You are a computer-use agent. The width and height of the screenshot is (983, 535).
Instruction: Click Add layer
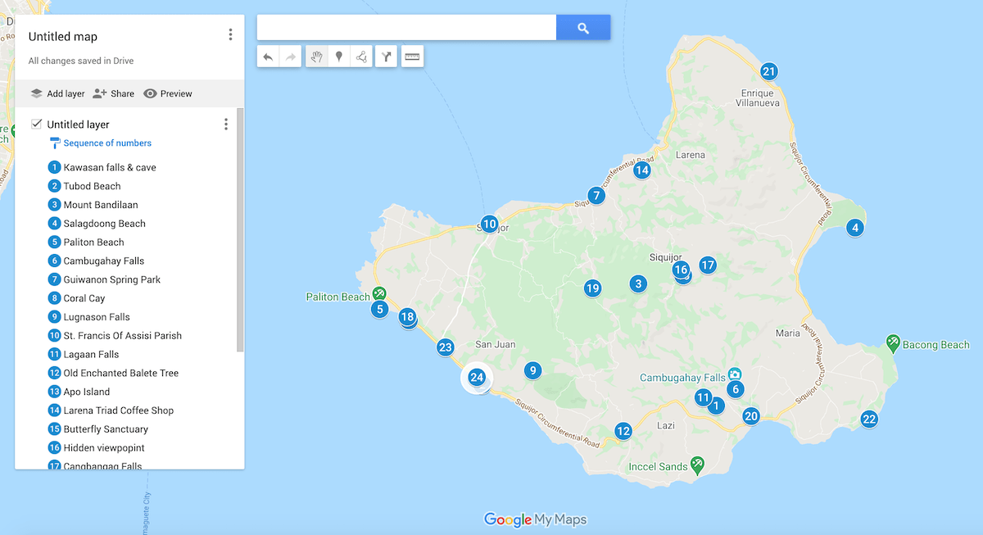57,93
